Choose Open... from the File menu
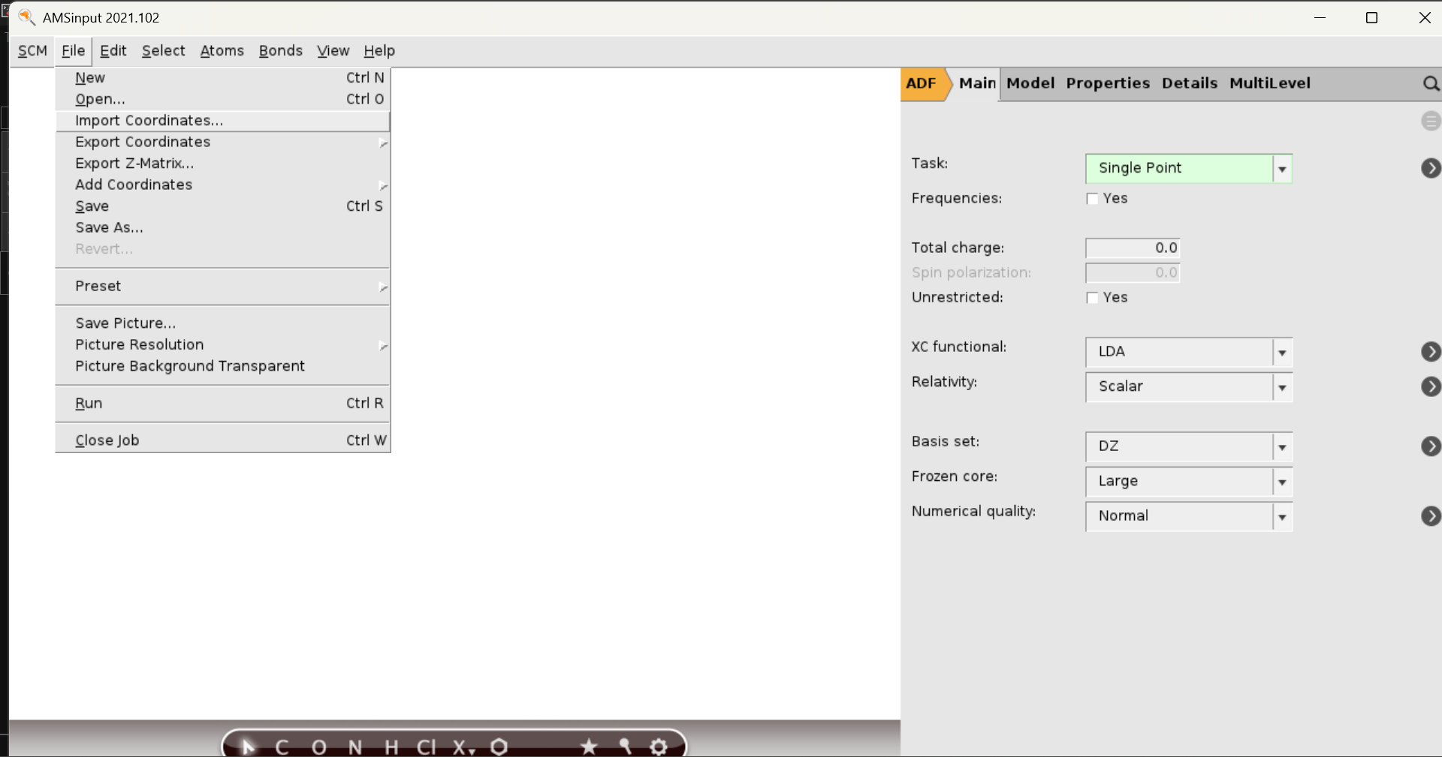Image resolution: width=1442 pixels, height=757 pixels. point(223,100)
